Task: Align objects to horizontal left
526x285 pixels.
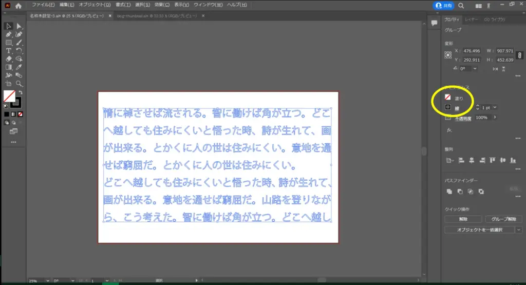Action: click(x=461, y=161)
